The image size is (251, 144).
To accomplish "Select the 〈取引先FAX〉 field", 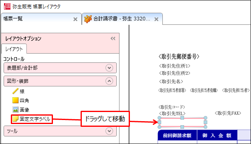I will [228, 113].
